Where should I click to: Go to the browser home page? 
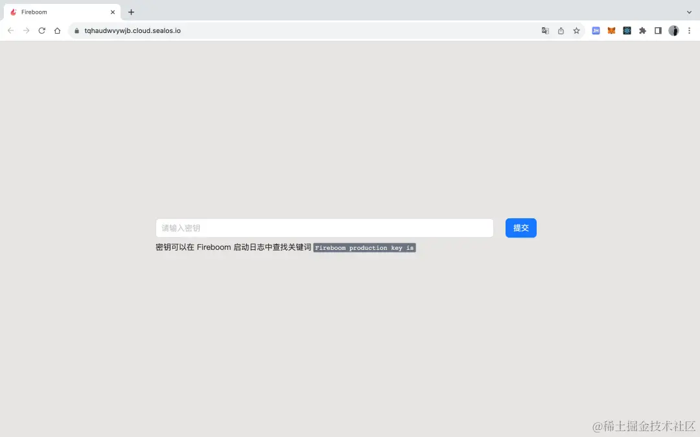(57, 31)
